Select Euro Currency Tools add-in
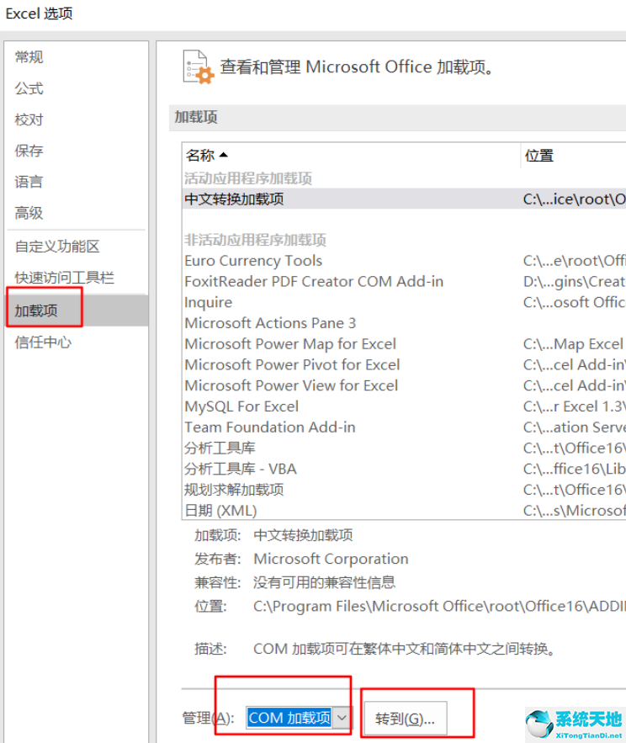Viewport: 626px width, 743px height. (404, 261)
